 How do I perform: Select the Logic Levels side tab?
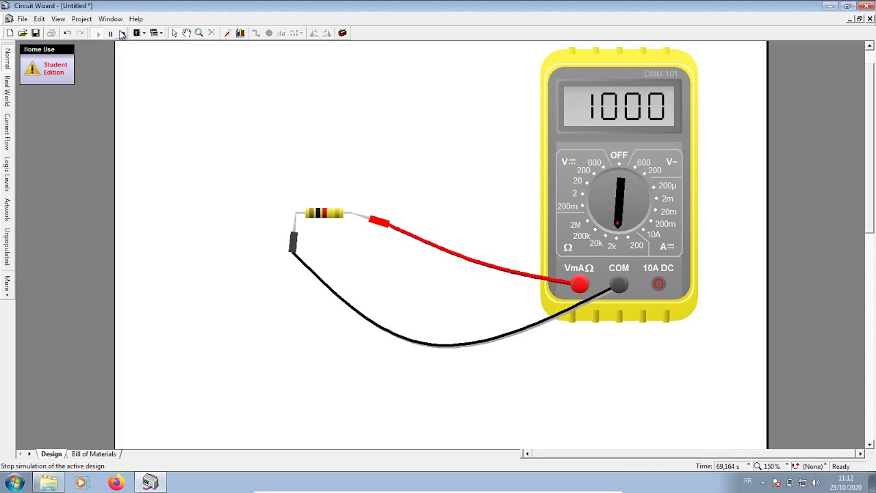(8, 174)
